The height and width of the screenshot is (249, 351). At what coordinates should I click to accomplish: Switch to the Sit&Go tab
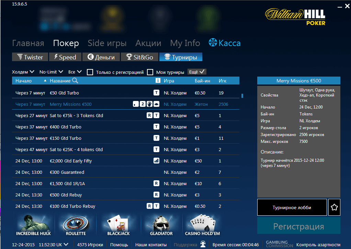[x=139, y=57]
